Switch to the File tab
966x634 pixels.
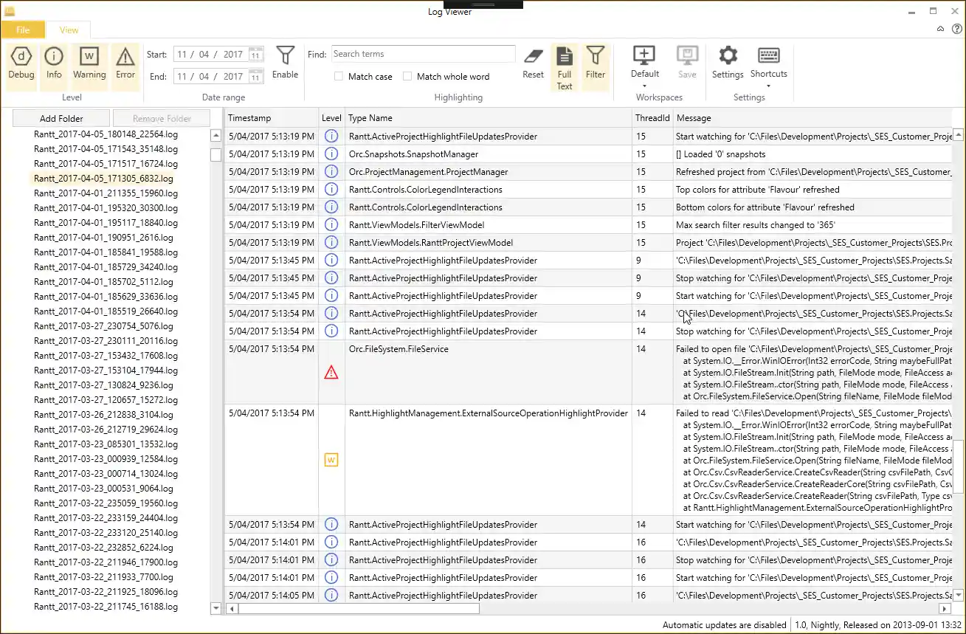tap(22, 30)
